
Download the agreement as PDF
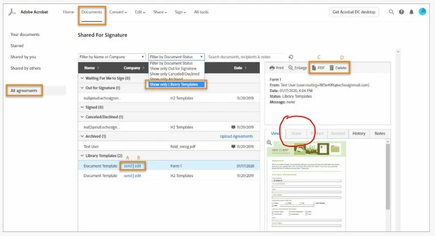[x=318, y=68]
